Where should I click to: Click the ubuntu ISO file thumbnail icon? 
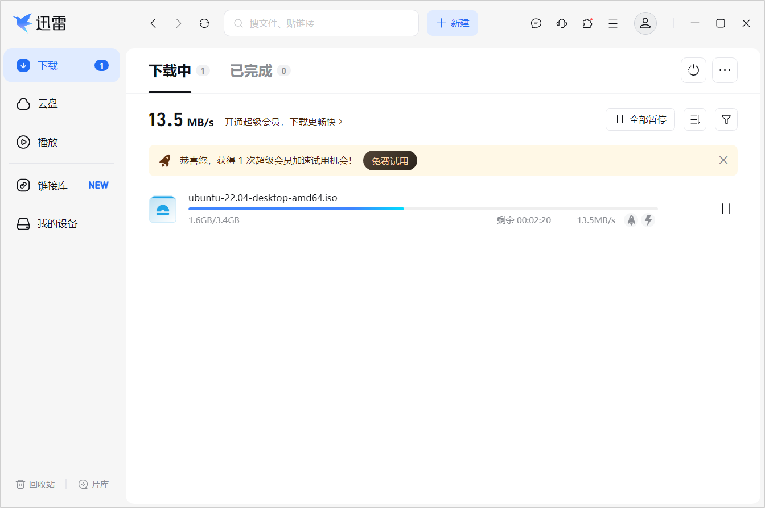click(x=163, y=209)
